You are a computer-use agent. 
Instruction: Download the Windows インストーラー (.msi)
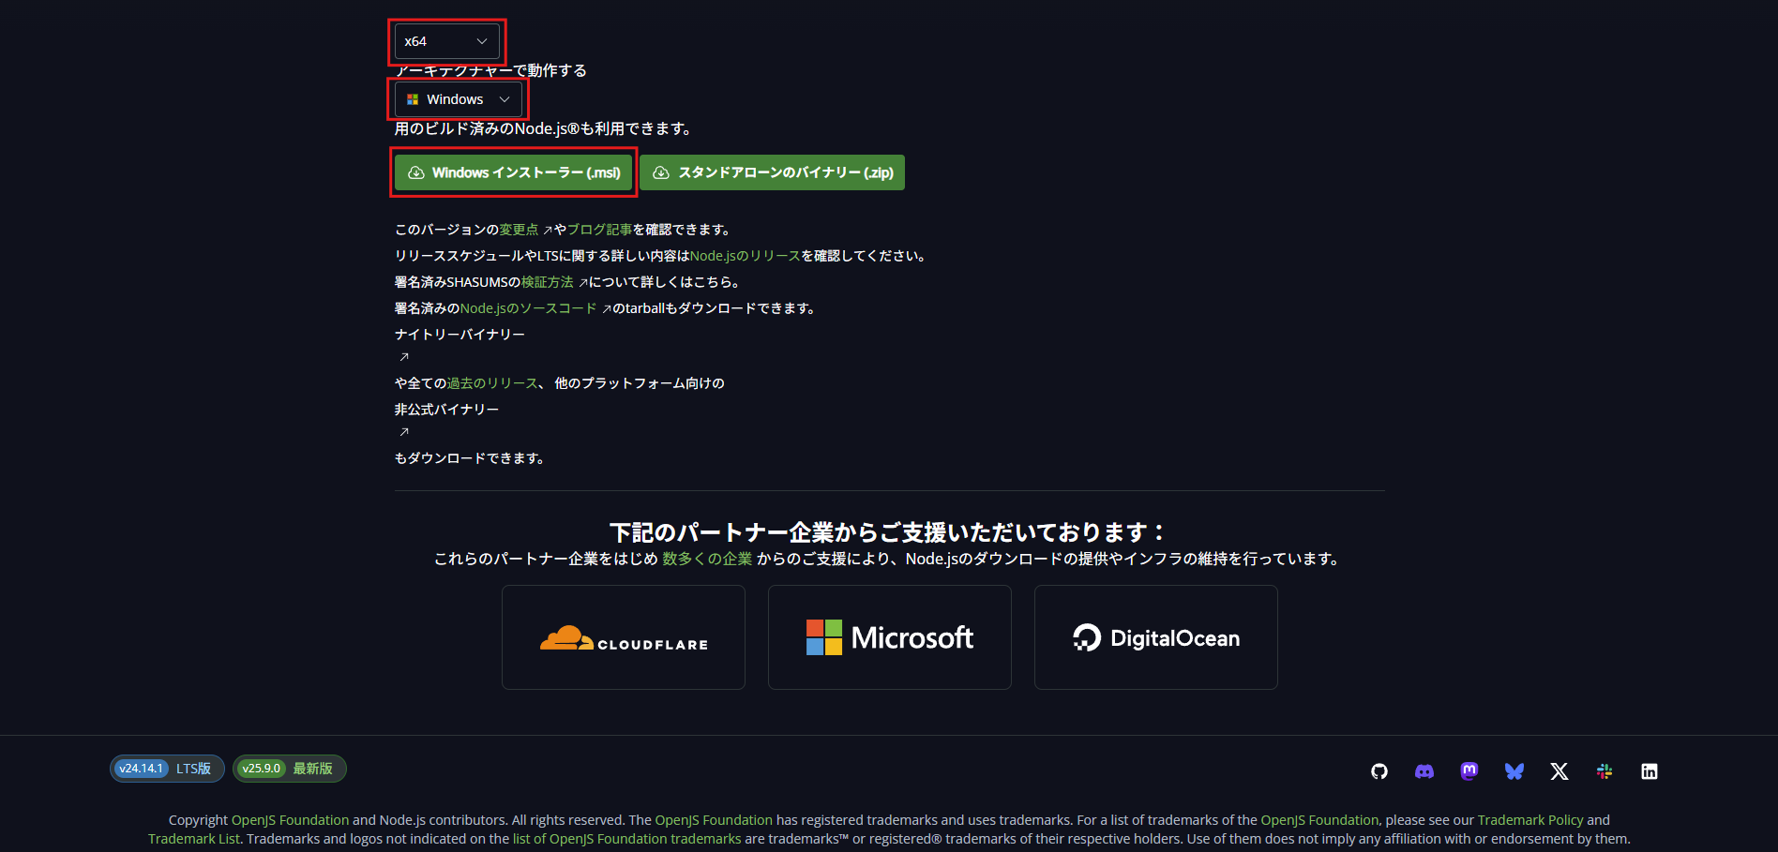coord(514,172)
